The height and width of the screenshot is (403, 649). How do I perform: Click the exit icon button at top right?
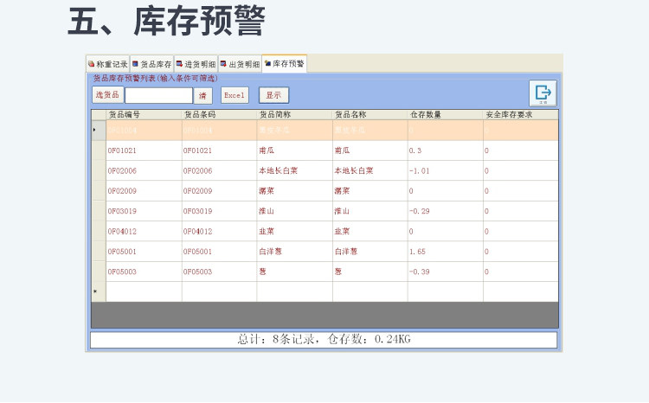543,93
